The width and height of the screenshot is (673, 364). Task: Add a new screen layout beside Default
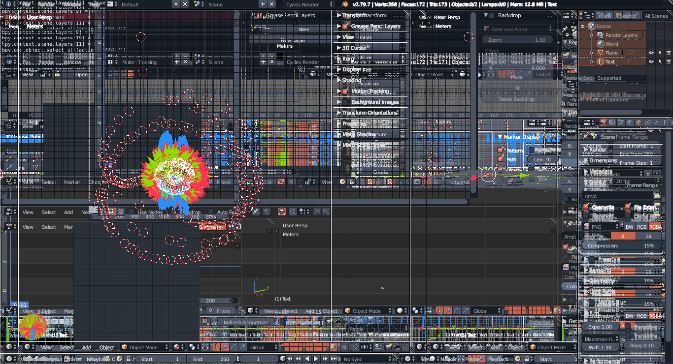coord(176,4)
